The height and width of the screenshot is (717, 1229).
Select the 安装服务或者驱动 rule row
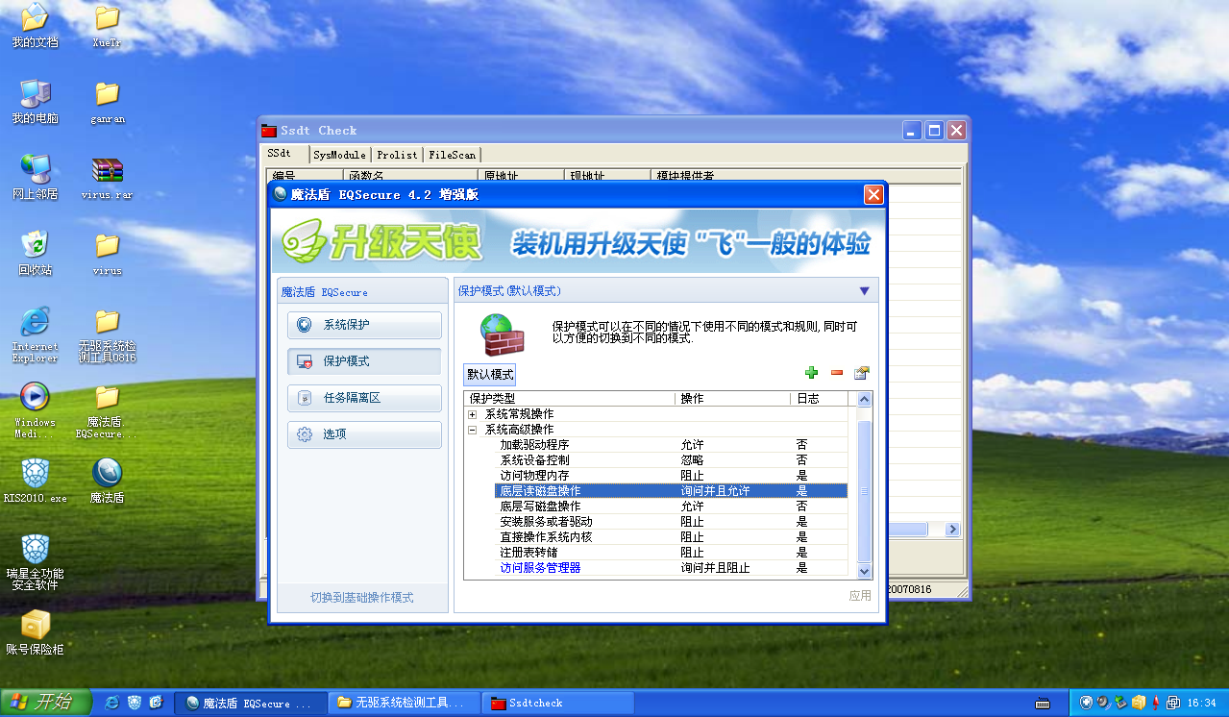[x=671, y=522]
